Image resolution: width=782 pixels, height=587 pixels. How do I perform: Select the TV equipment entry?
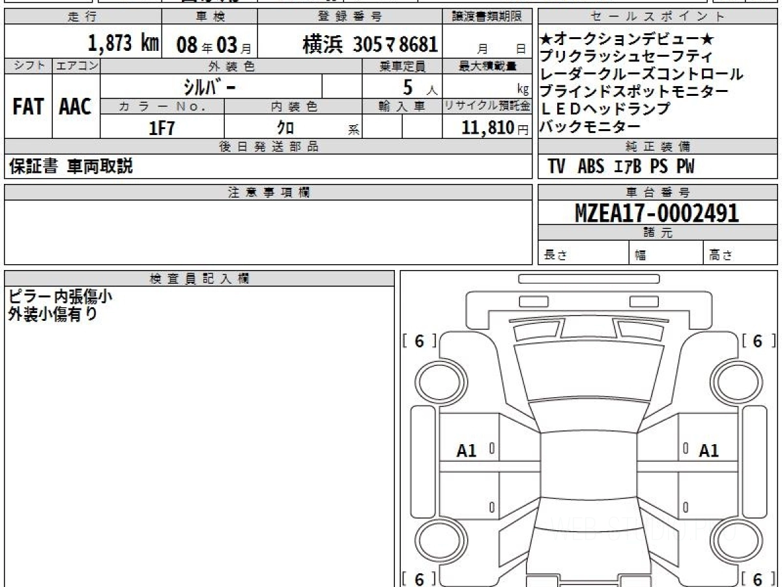coord(557,167)
